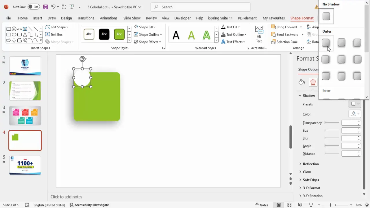Click to add notes area

pos(66,197)
